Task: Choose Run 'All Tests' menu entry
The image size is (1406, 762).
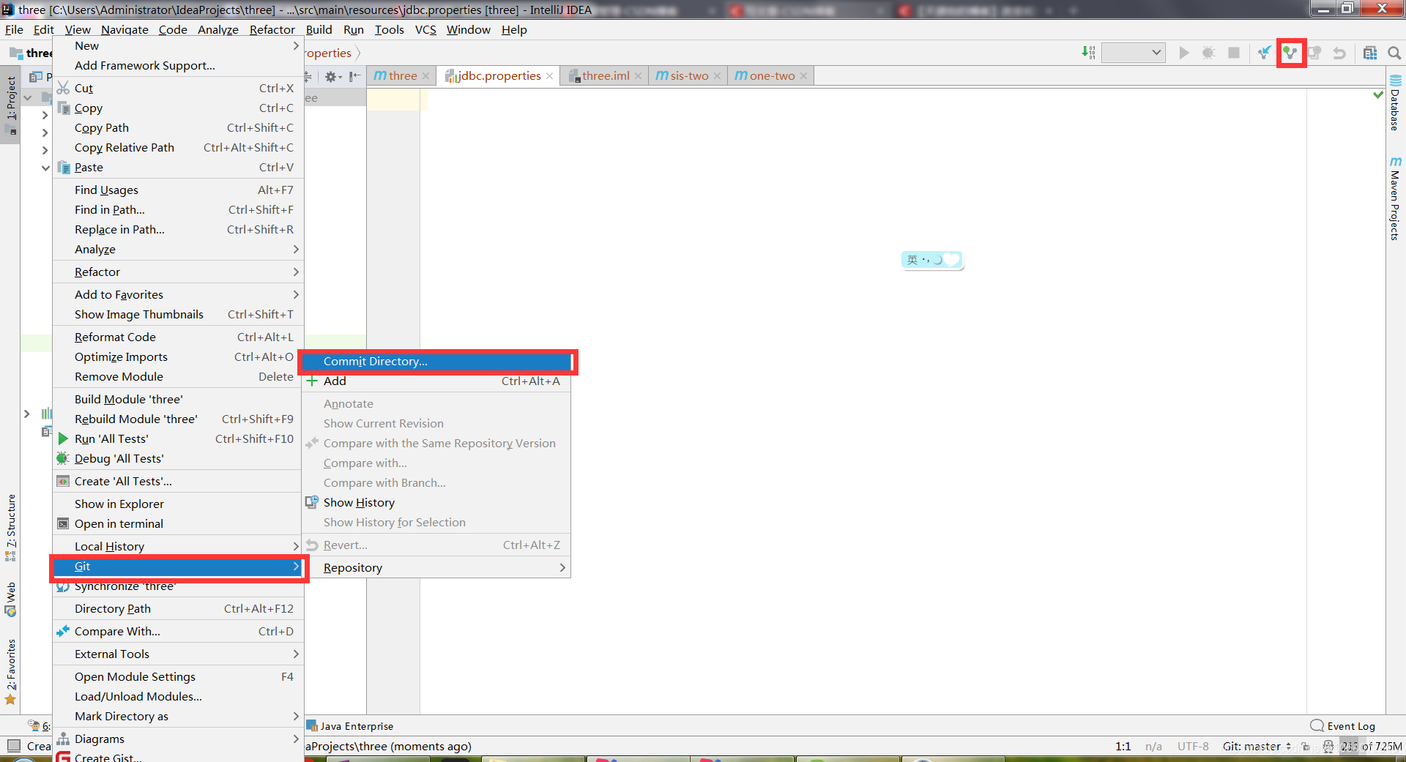Action: (x=179, y=439)
